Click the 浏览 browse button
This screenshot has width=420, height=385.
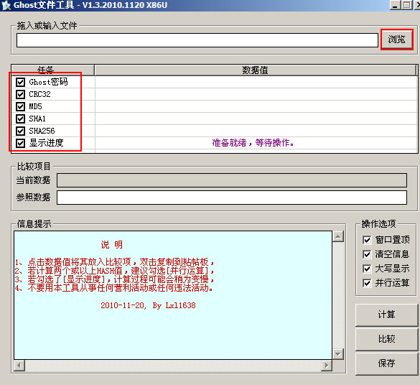pyautogui.click(x=396, y=40)
